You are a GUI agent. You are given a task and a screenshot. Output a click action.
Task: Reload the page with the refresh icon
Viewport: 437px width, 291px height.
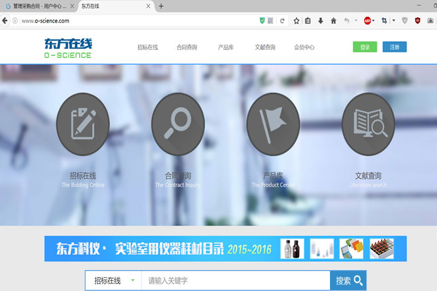[x=282, y=21]
